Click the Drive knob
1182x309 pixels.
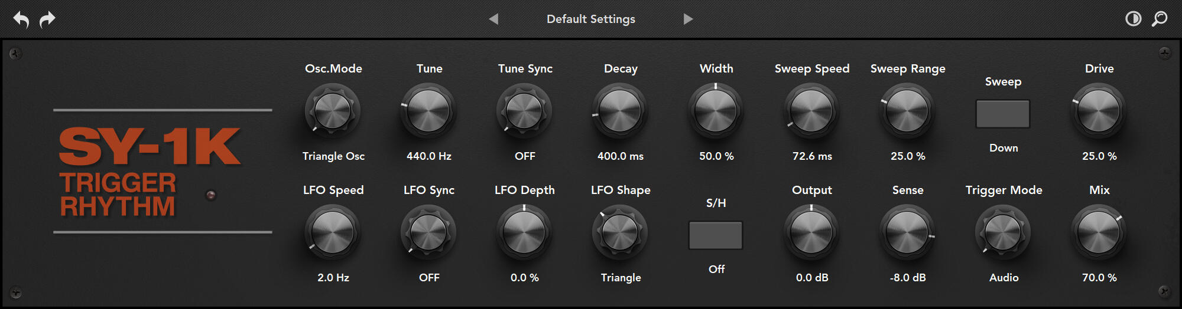click(1099, 111)
